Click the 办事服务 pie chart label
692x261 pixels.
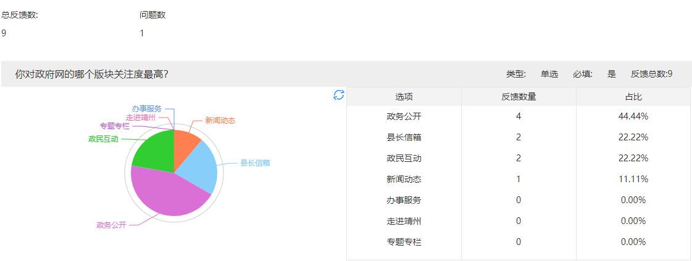[146, 109]
